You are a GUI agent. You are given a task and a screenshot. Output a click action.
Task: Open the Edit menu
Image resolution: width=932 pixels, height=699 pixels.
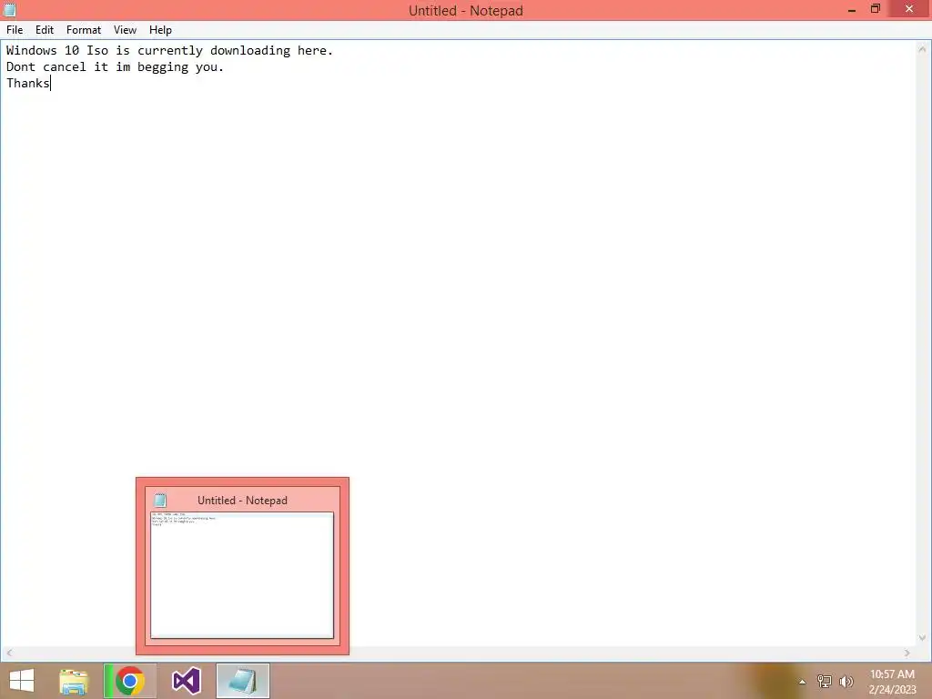point(45,30)
